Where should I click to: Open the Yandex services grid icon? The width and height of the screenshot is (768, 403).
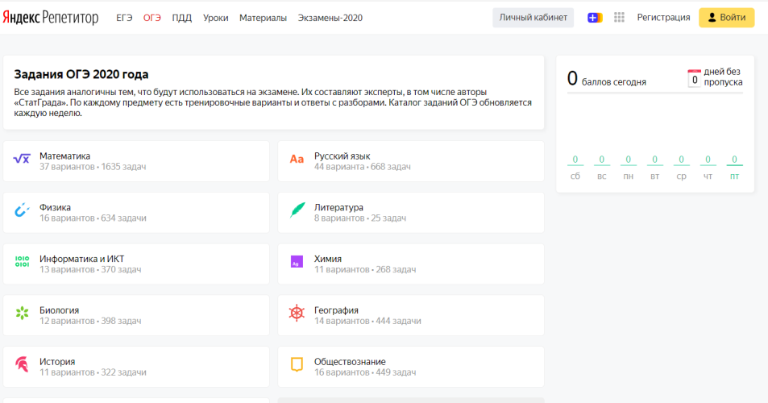coord(619,18)
